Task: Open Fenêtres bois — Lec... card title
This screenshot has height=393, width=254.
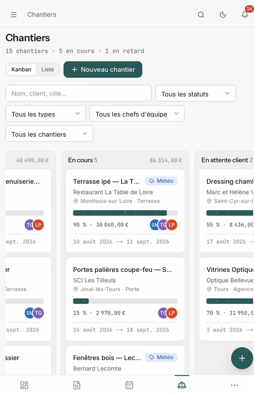Action: [x=107, y=358]
